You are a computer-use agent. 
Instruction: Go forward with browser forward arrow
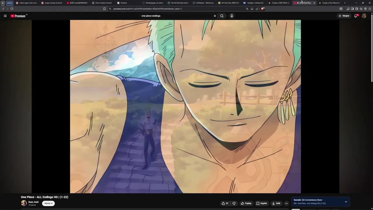coord(8,9)
